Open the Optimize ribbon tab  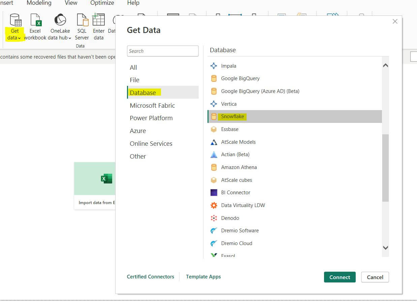(x=102, y=3)
